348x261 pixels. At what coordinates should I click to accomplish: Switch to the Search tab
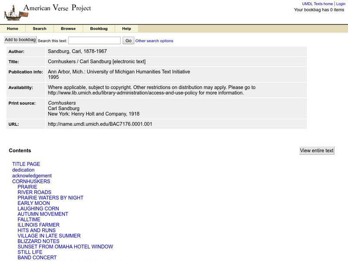[40, 28]
